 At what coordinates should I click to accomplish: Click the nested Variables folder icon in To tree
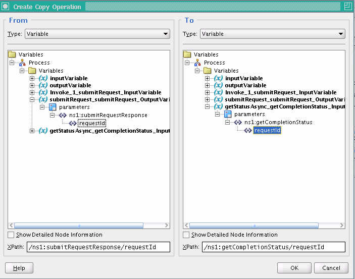pos(208,71)
